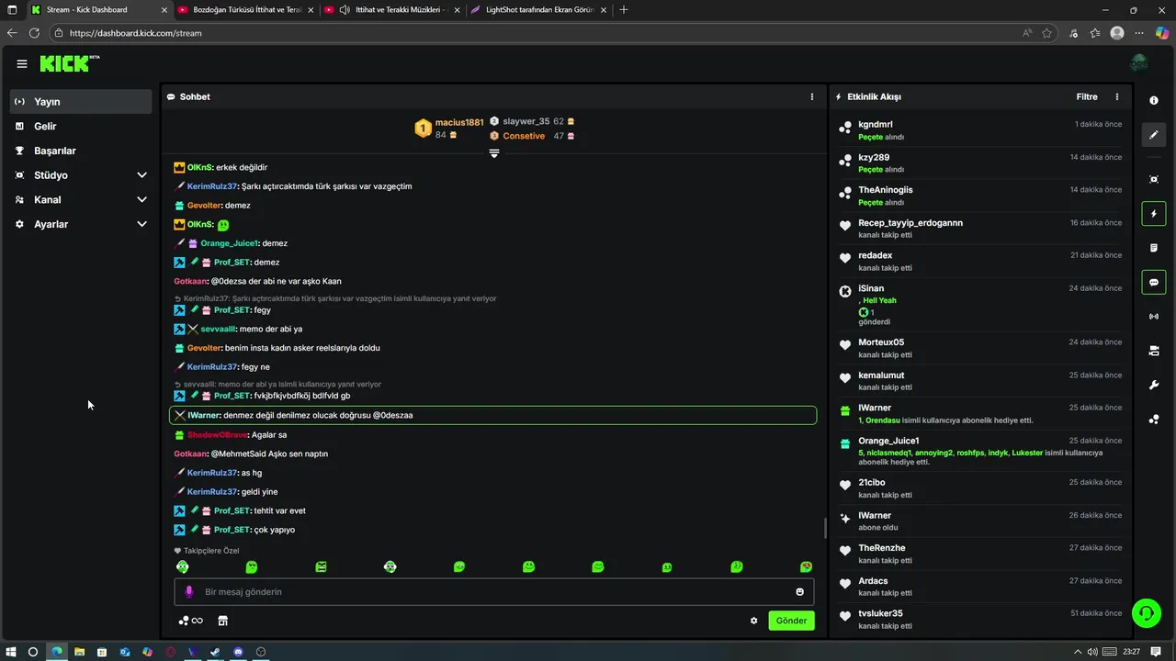
Task: Open the green headset support button
Action: tap(1146, 612)
